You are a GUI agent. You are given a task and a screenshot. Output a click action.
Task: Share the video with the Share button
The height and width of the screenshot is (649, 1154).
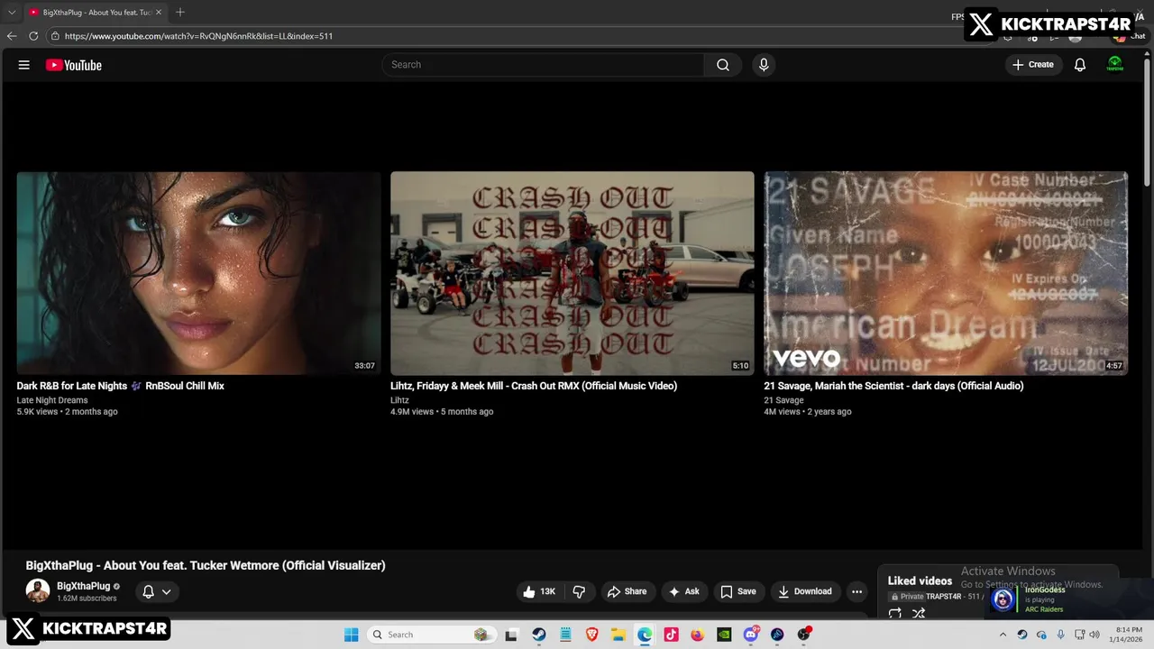[627, 591]
